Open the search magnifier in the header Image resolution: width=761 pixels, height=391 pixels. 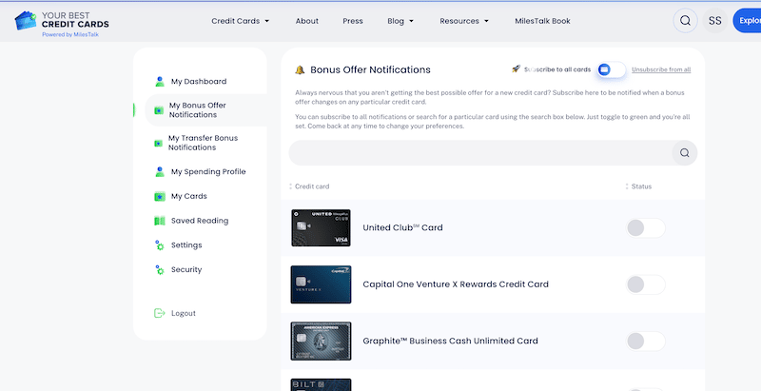[685, 21]
